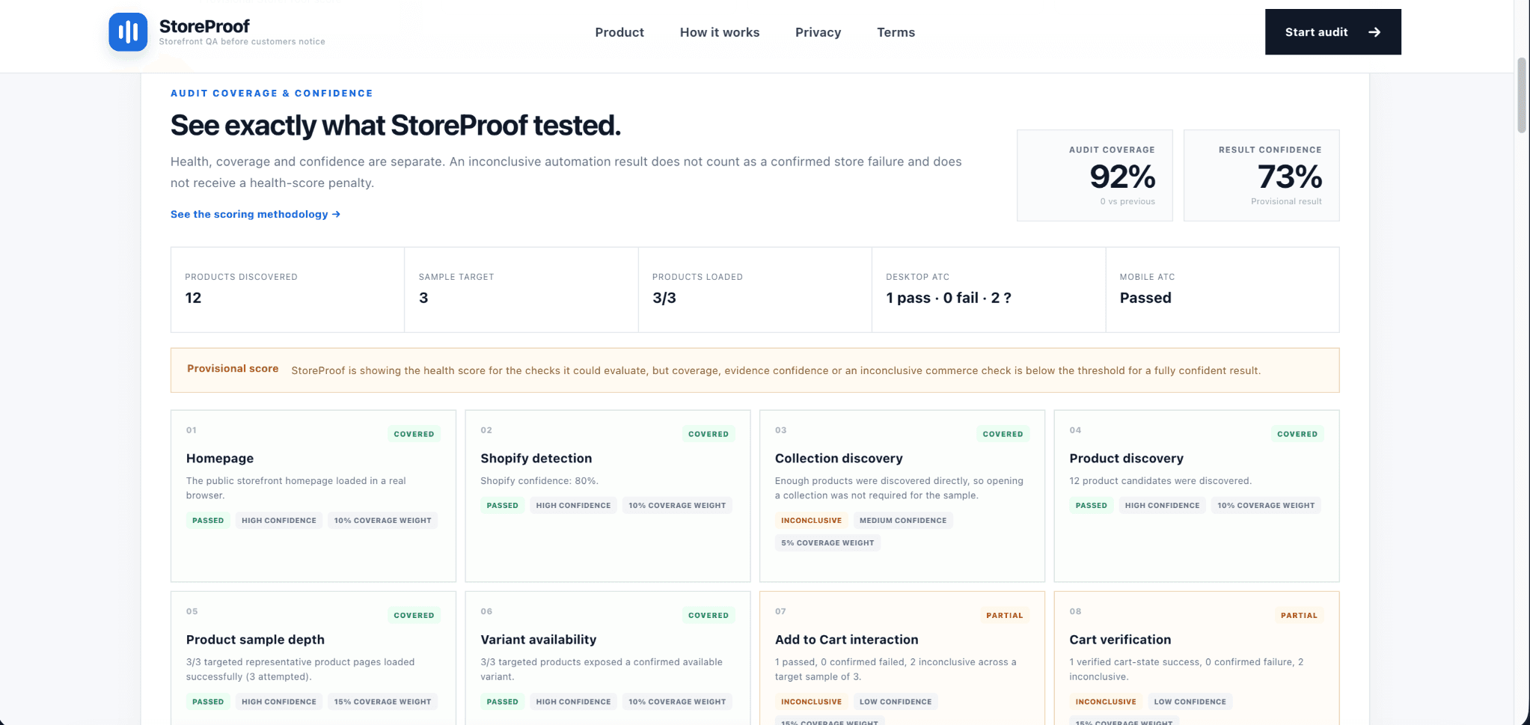Click 5% COVERAGE WEIGHT tag
This screenshot has height=725, width=1530.
point(827,542)
